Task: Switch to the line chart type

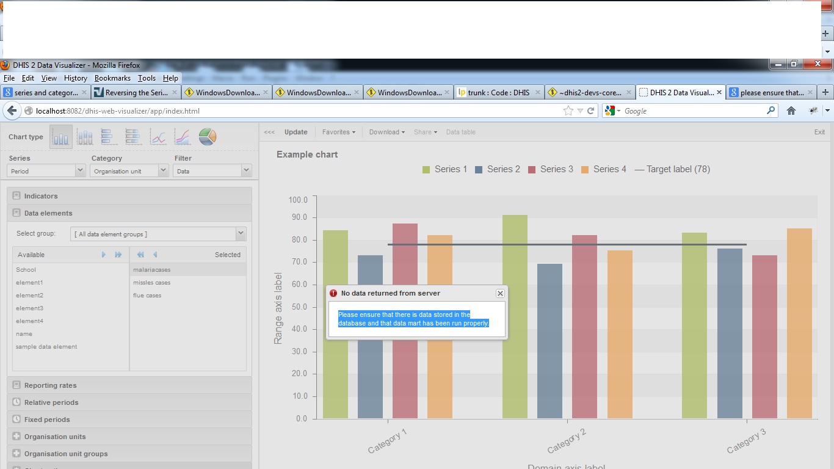Action: [158, 137]
